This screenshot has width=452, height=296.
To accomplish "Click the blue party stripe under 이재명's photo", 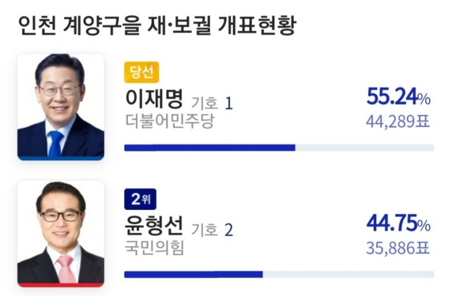I will click(61, 158).
